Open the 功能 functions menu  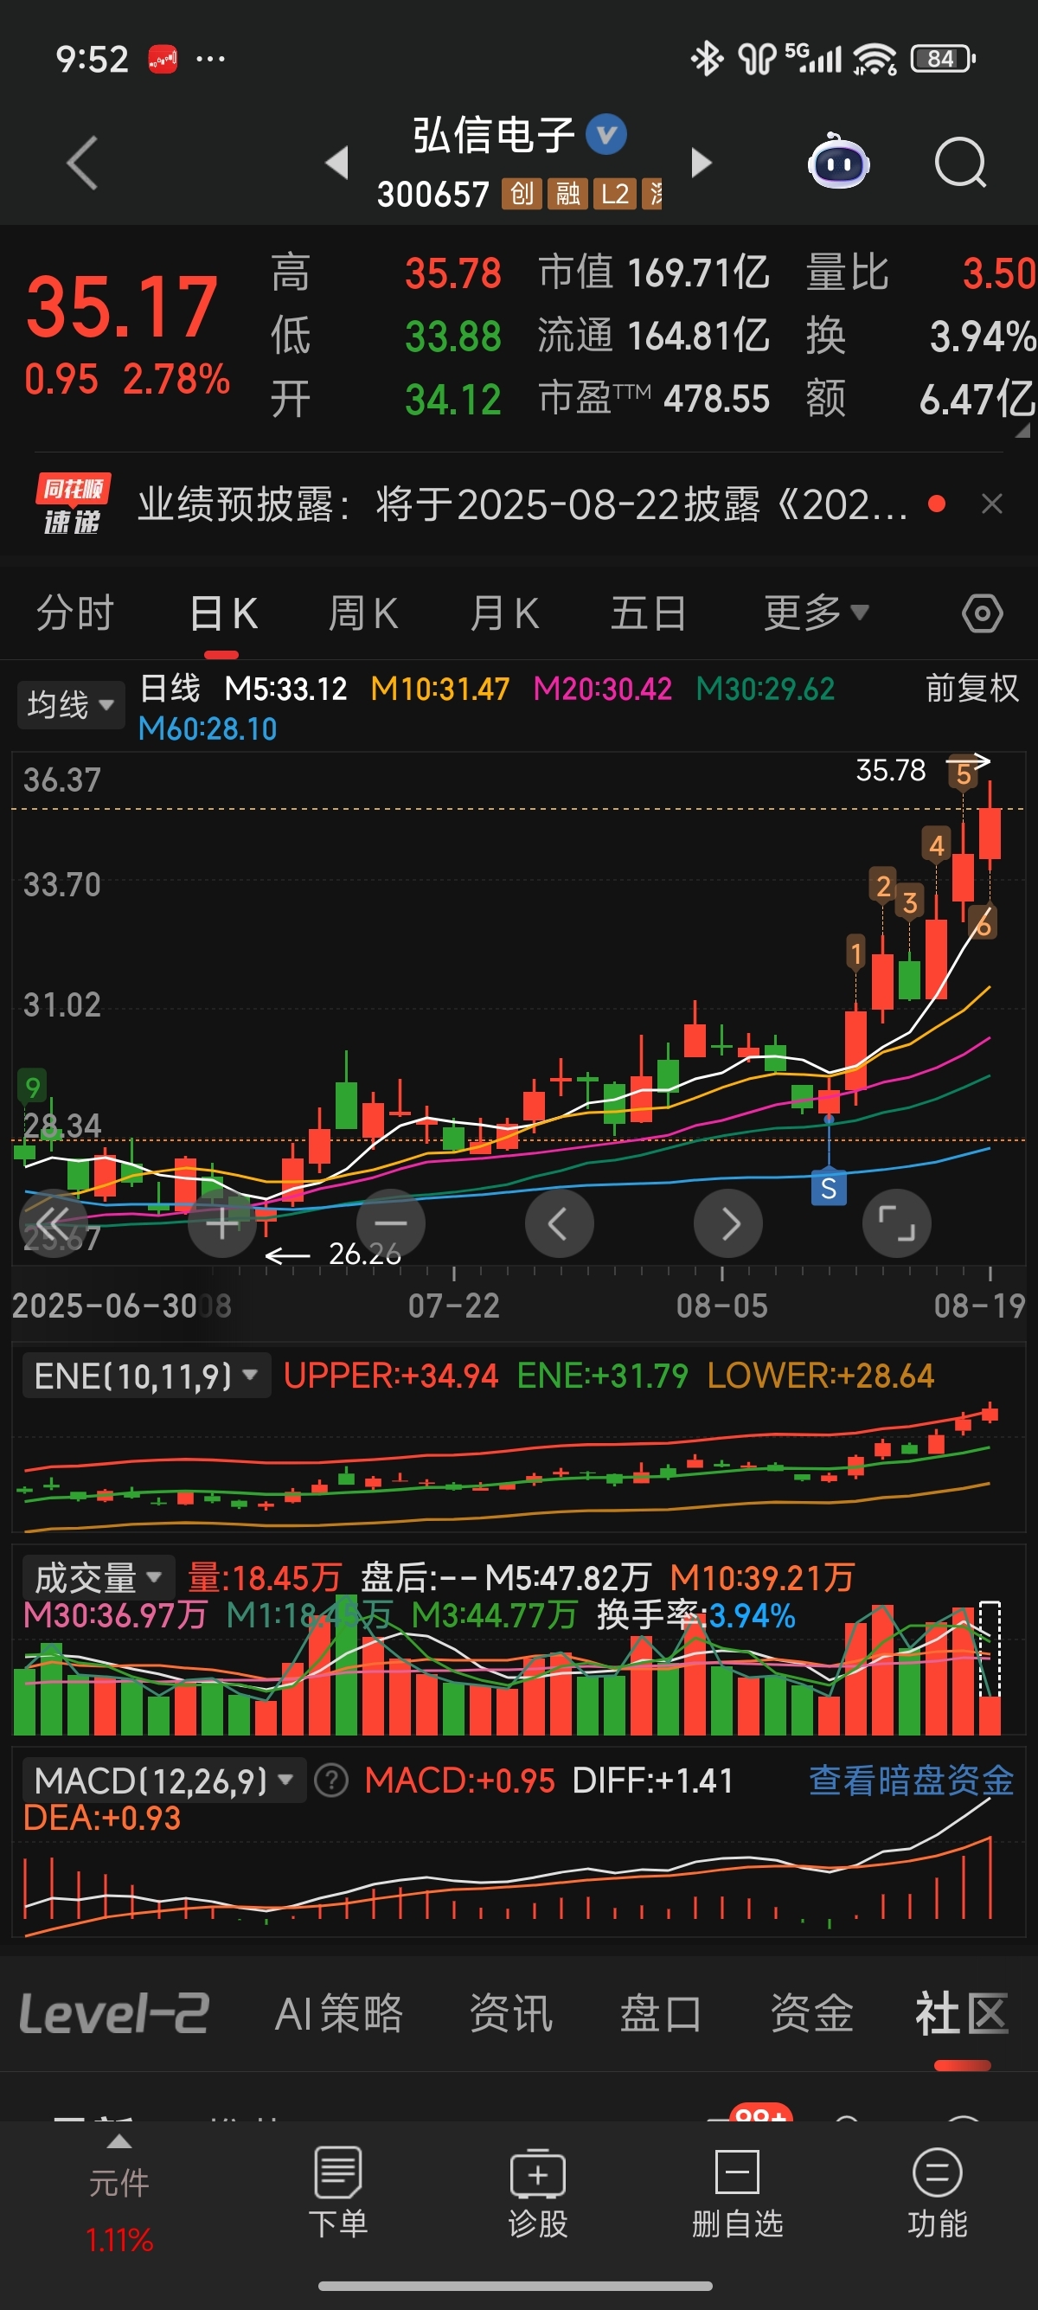coord(937,2193)
